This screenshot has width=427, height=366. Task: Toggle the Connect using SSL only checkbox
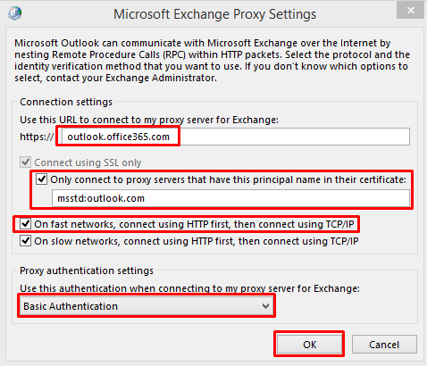click(x=25, y=162)
